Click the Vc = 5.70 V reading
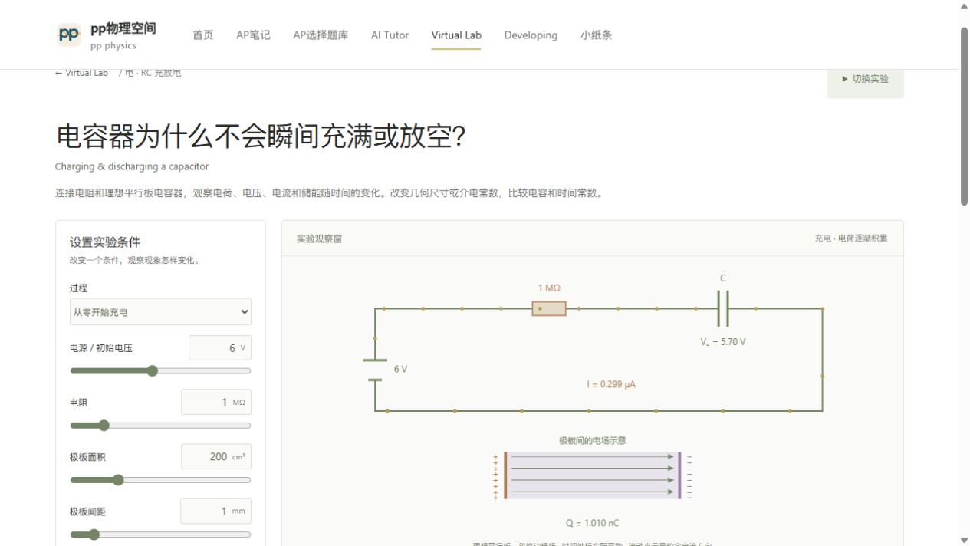 click(x=723, y=342)
